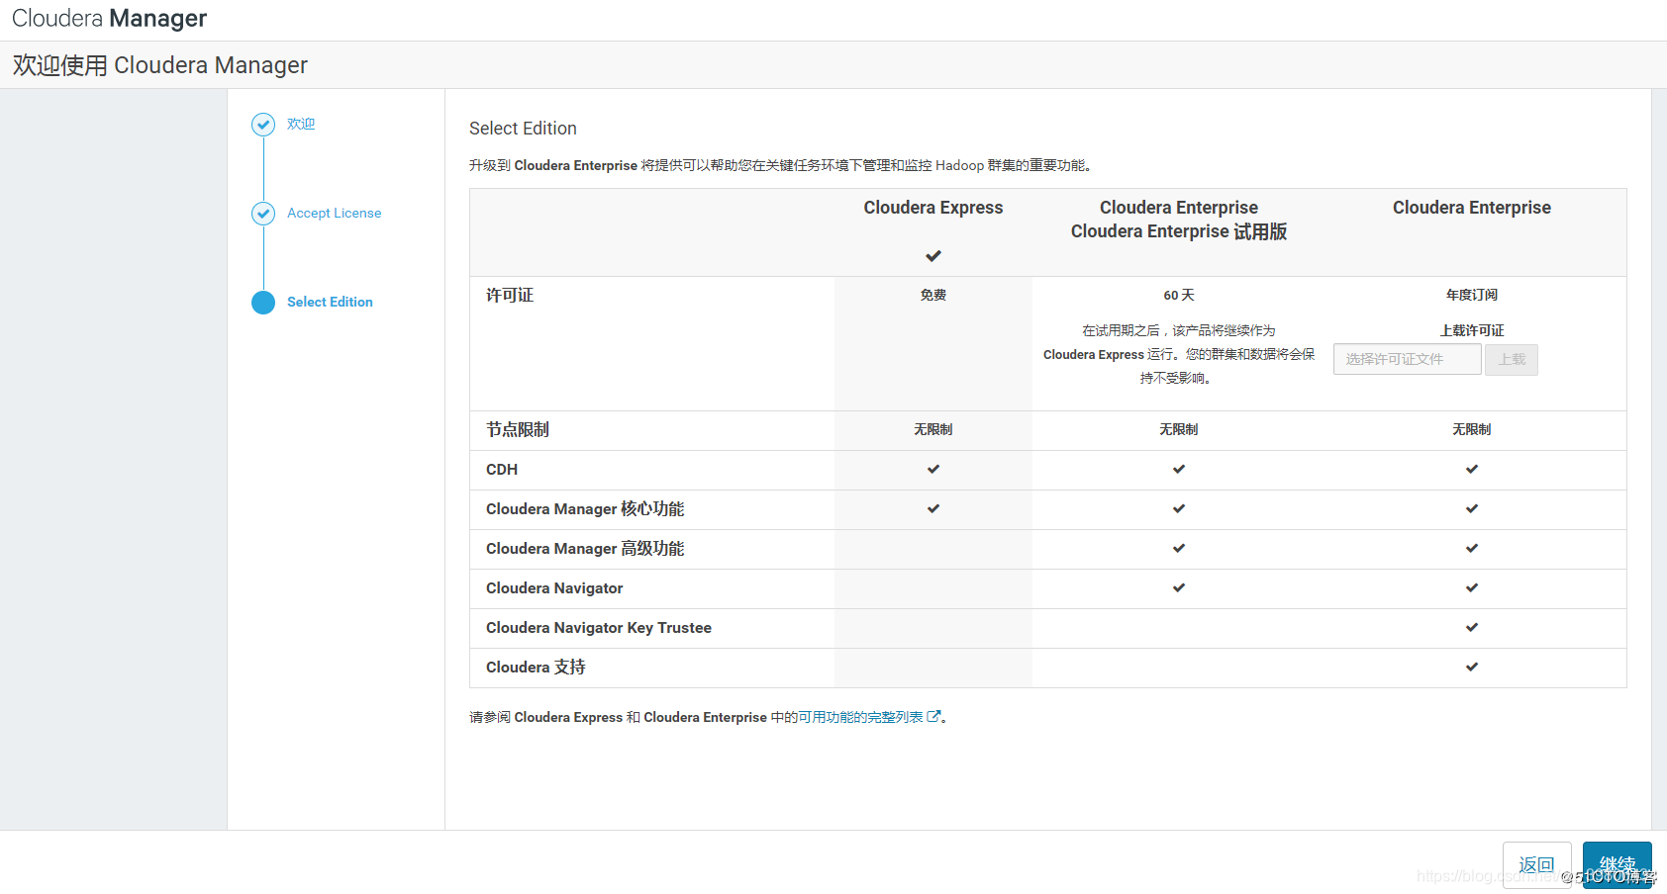Click the checkmark under Cloudera Express header
This screenshot has width=1667, height=894.
(933, 256)
